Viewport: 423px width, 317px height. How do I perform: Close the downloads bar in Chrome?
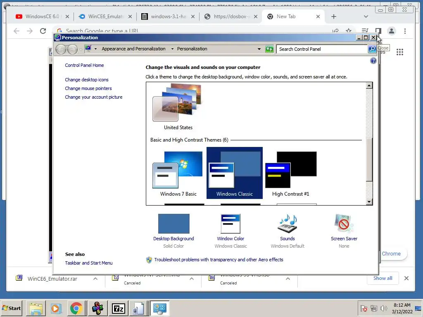coord(406,278)
